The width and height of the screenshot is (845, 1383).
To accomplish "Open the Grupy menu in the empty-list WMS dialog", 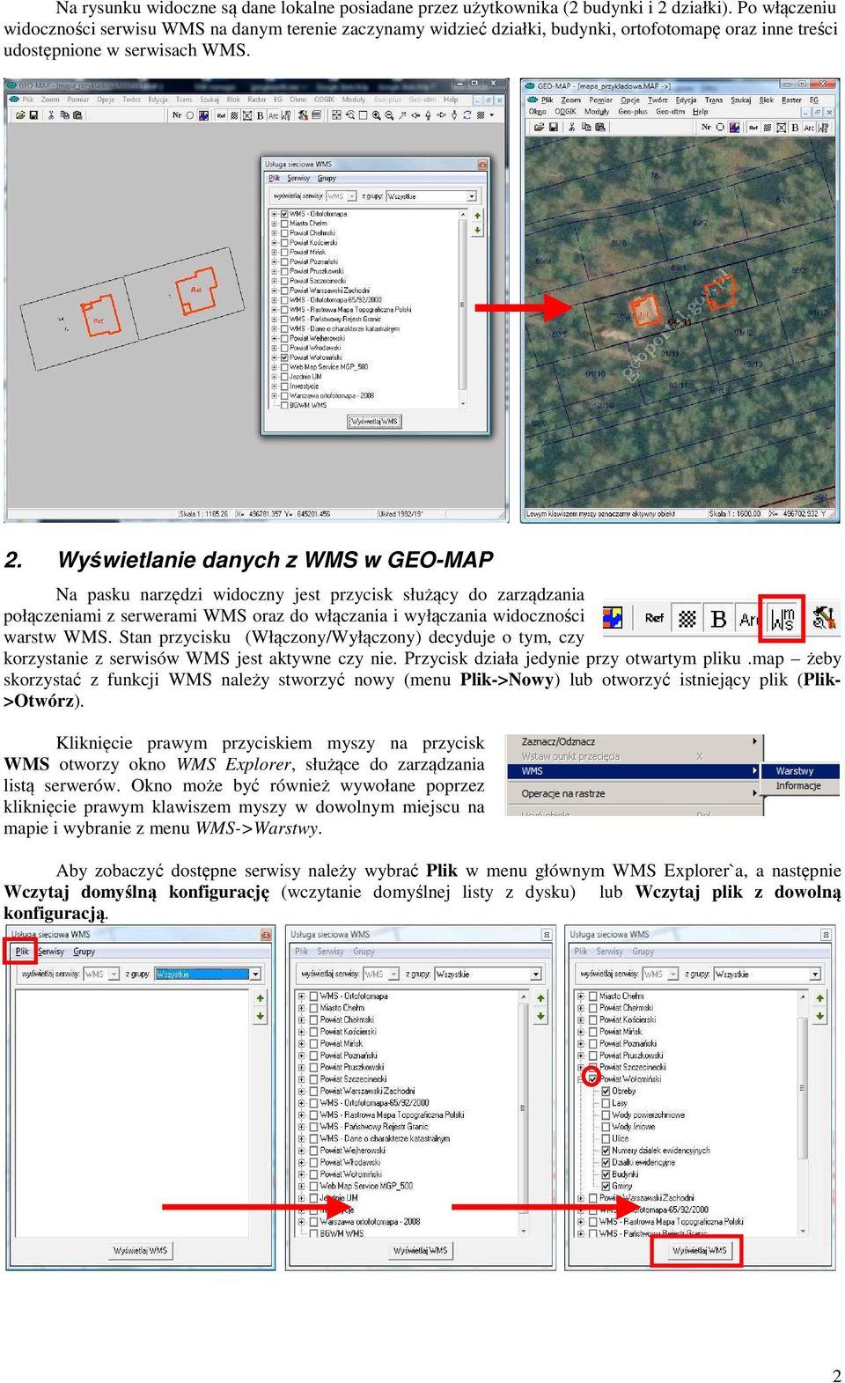I will click(x=84, y=952).
